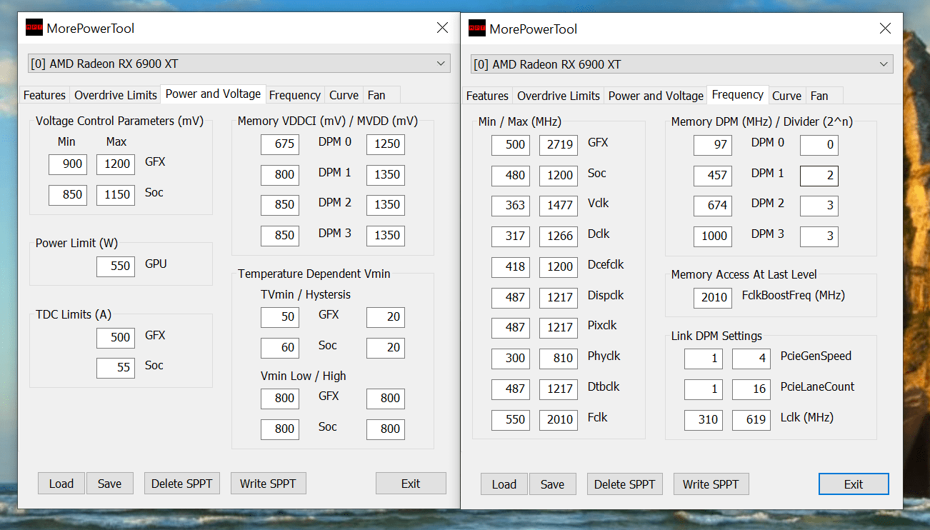Viewport: 930px width, 530px height.
Task: Close the left MorePowerTool window
Action: pos(442,28)
